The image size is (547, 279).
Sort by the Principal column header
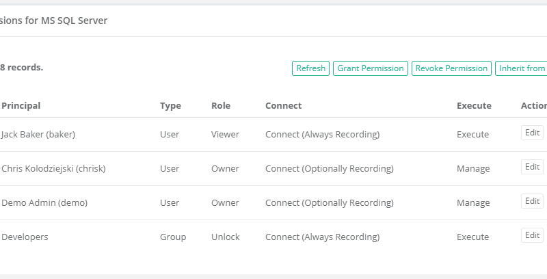tap(21, 106)
